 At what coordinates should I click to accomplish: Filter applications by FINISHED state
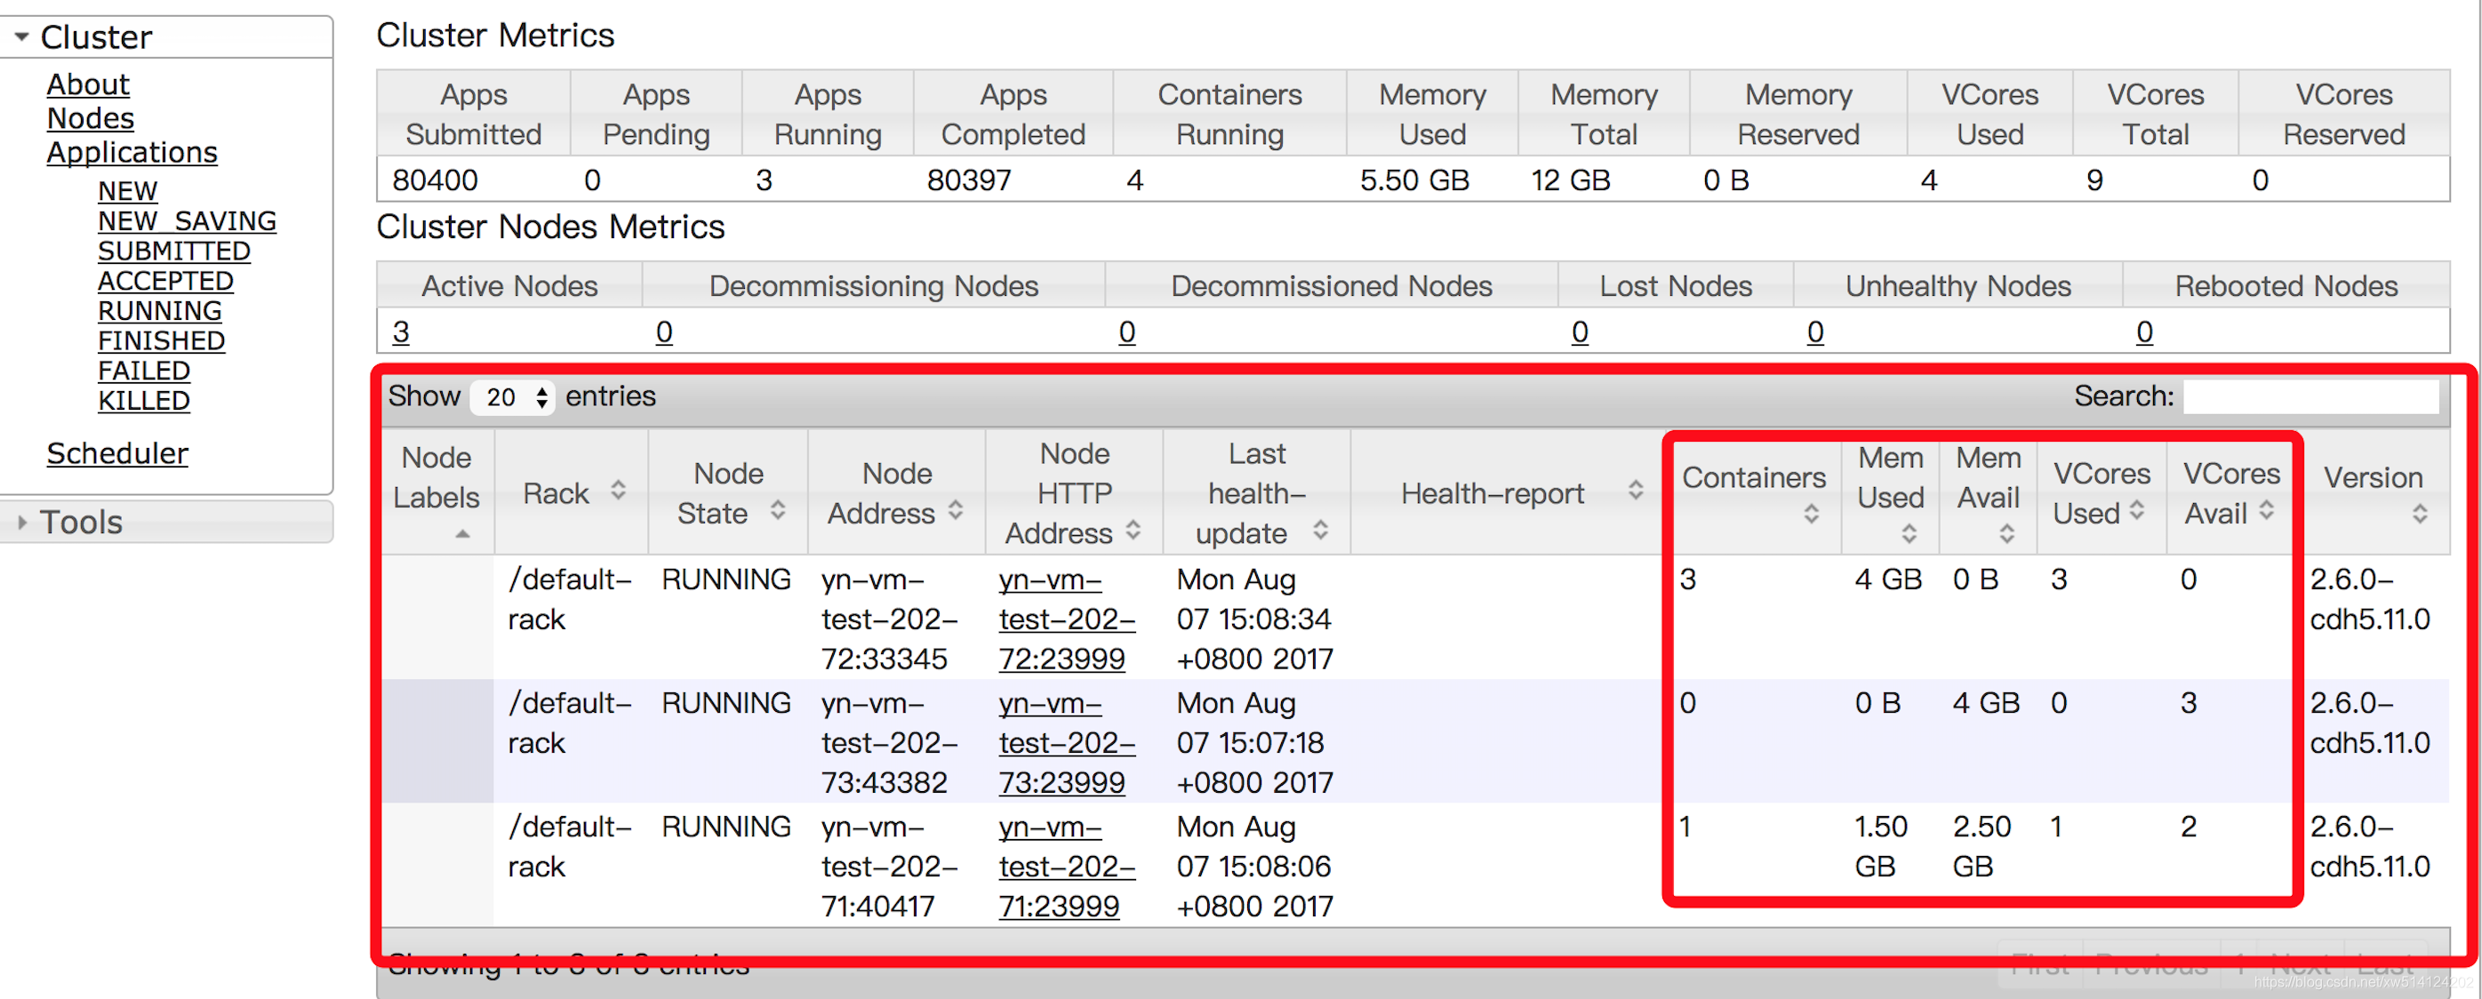[161, 340]
